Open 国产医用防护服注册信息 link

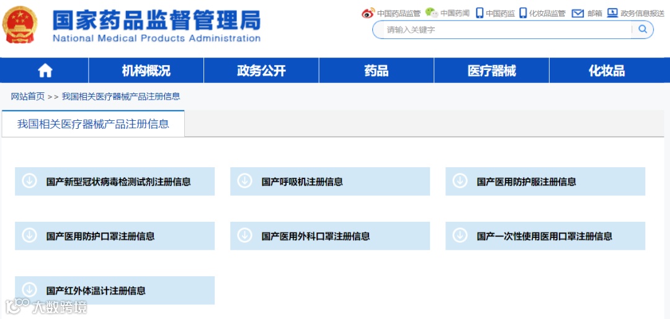pyautogui.click(x=527, y=181)
